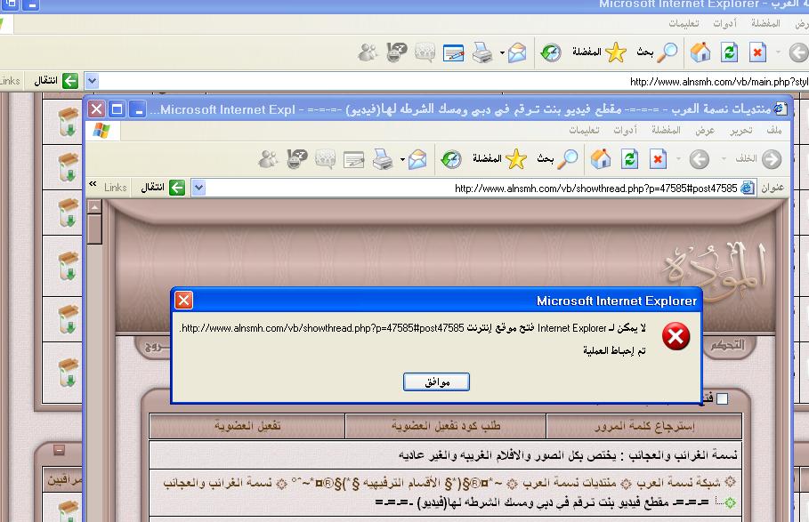The image size is (809, 522).
Task: Click the Home icon in the front thread window
Action: pyautogui.click(x=602, y=159)
